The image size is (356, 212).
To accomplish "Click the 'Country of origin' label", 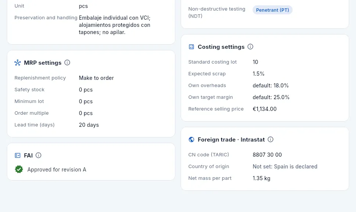I will point(209,166).
